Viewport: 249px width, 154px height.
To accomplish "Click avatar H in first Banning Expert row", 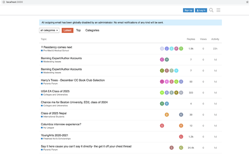I will [167, 60].
